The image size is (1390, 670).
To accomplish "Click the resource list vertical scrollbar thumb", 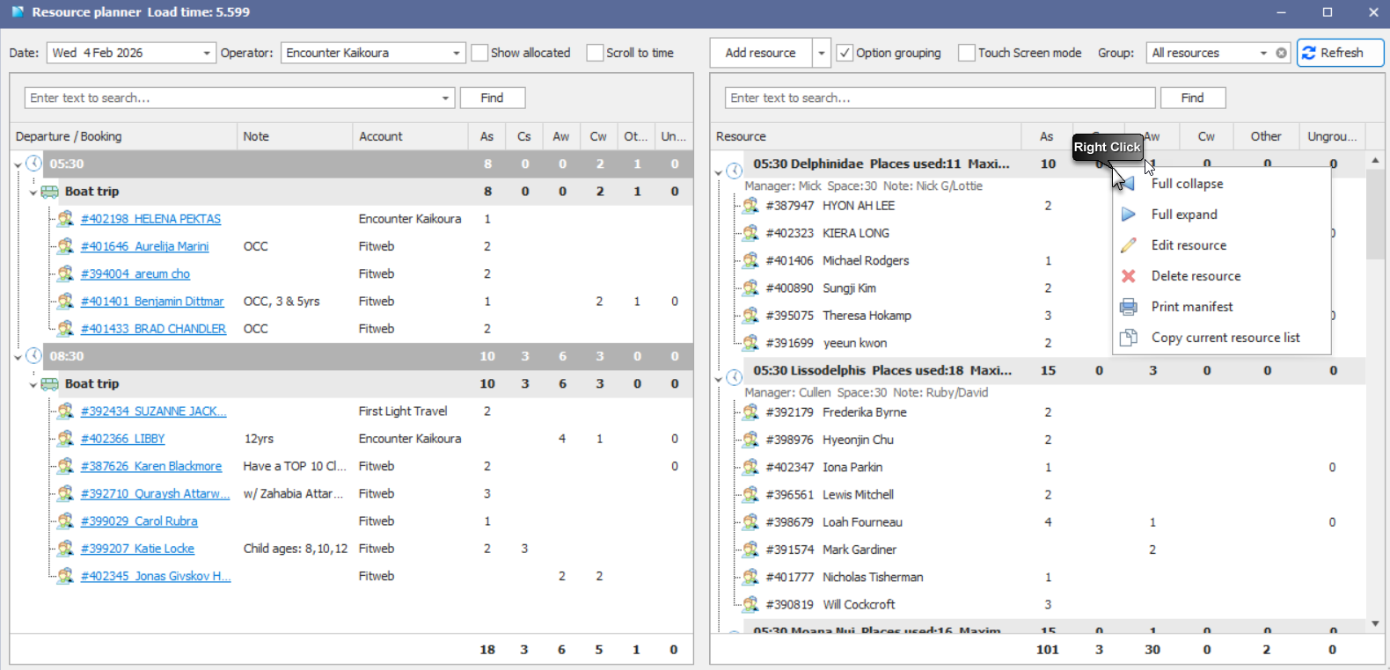I will point(1375,215).
